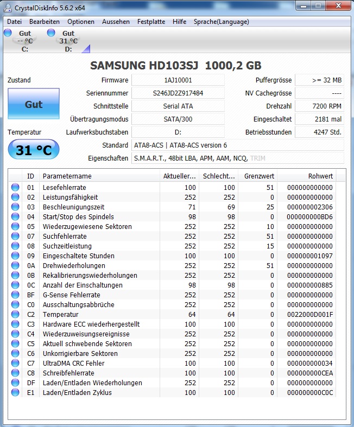
Task: Select the Eingeschaltete Stunden parameter name
Action: pos(79,256)
